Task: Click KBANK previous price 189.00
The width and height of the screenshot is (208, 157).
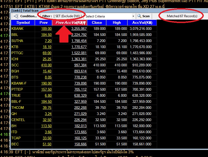Action: (x=46, y=29)
